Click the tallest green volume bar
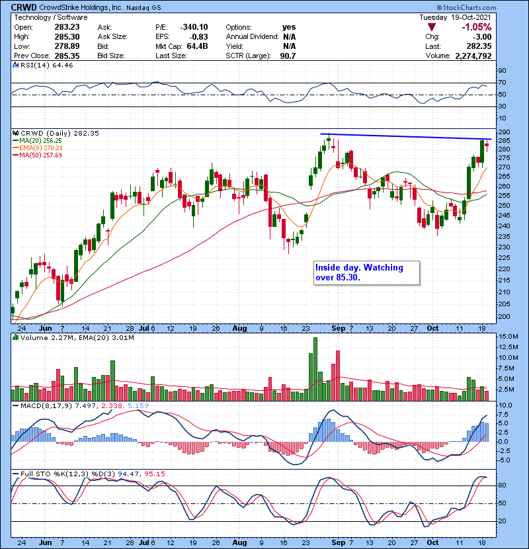The height and width of the screenshot is (549, 529). [315, 369]
